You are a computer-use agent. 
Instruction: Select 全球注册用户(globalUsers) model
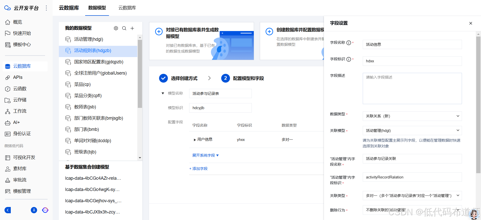click(x=98, y=73)
